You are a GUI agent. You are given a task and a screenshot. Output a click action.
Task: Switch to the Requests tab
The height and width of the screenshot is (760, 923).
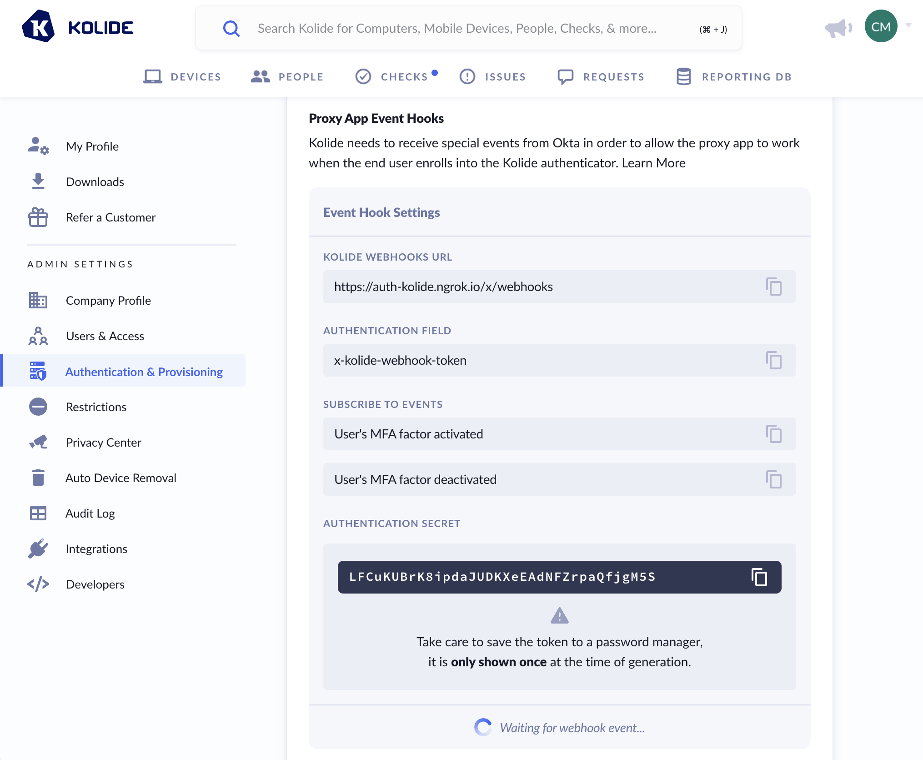click(601, 76)
